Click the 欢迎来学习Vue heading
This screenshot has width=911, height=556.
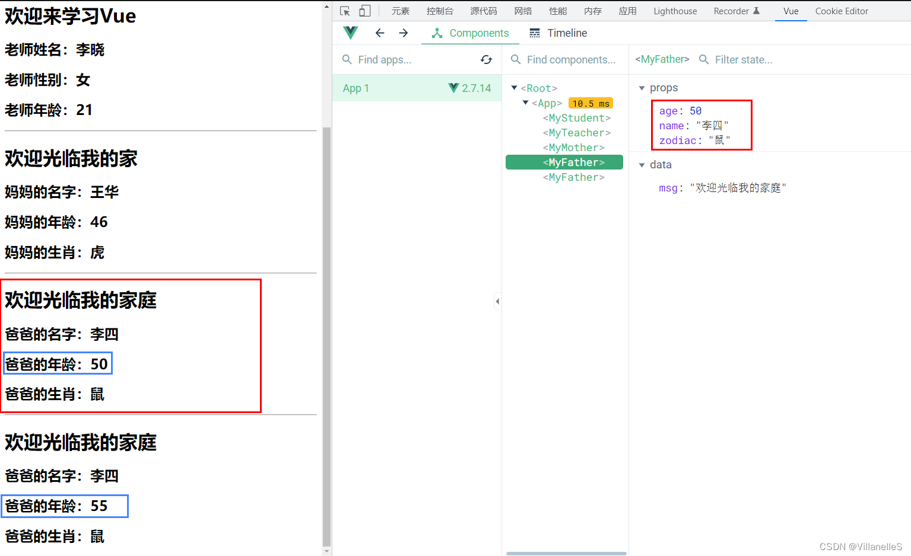pyautogui.click(x=71, y=16)
